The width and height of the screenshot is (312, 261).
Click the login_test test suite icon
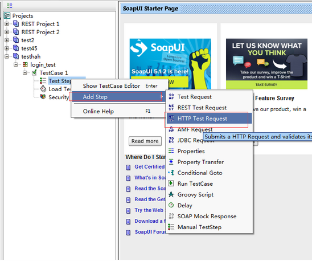25,64
